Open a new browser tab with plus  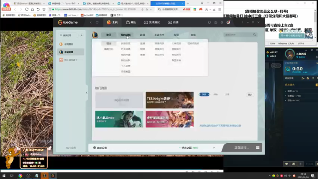(188, 4)
